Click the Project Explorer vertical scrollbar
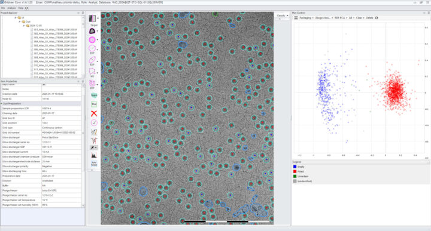This screenshot has height=231, width=431. coord(83,47)
